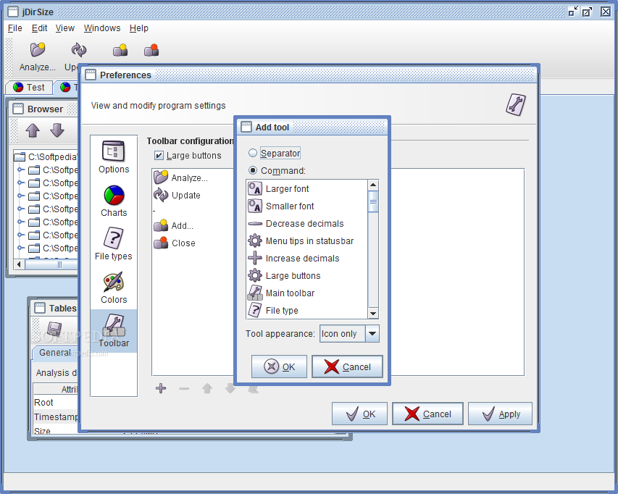Click Apply in Preferences dialog
Viewport: 618px width, 494px height.
(x=500, y=414)
